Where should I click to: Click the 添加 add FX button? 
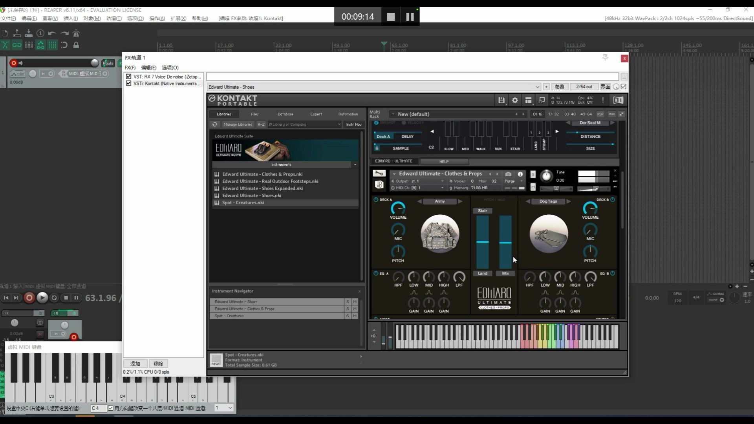pos(135,364)
